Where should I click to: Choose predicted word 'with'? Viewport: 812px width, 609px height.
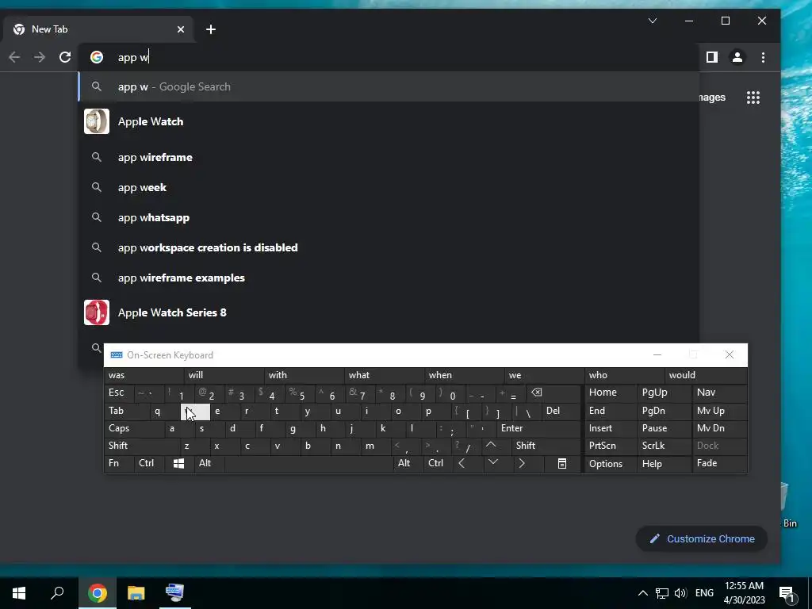(x=304, y=375)
